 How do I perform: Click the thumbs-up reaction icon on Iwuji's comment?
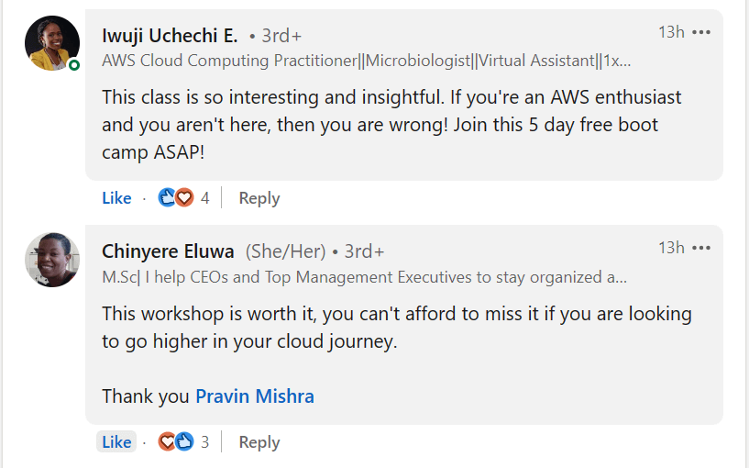pos(168,197)
